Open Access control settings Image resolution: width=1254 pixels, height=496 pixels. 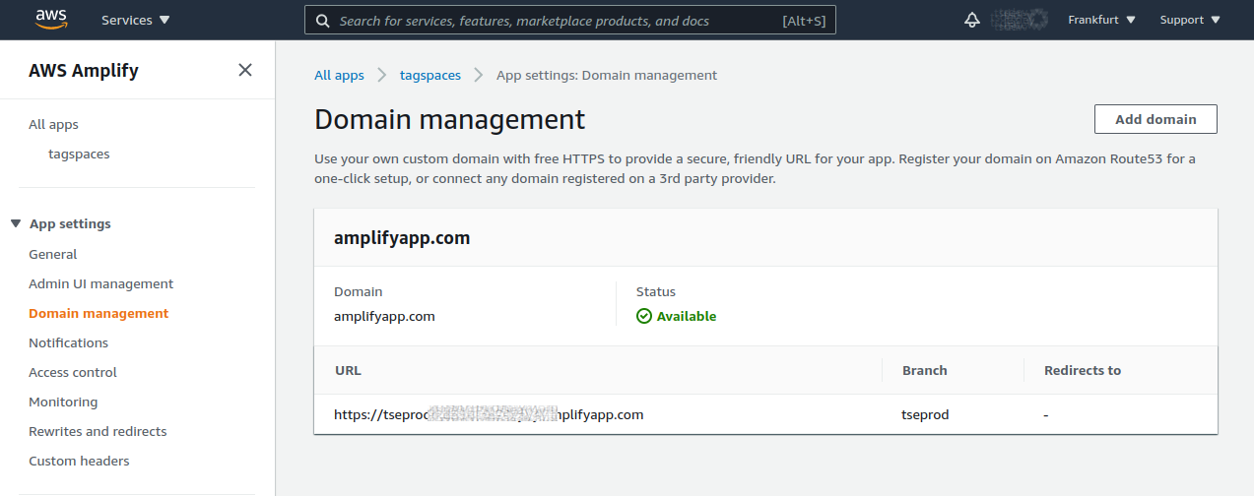click(73, 372)
